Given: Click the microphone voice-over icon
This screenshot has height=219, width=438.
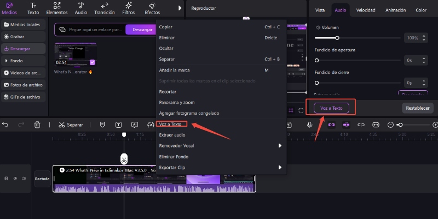Looking at the screenshot, I should (310, 125).
